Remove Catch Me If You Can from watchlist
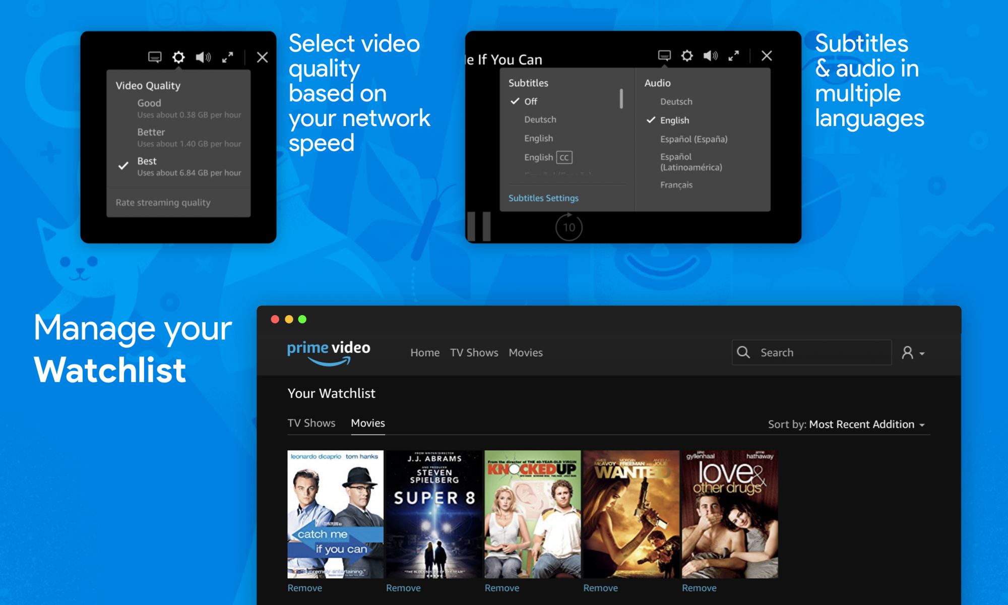This screenshot has height=605, width=1008. (x=304, y=588)
